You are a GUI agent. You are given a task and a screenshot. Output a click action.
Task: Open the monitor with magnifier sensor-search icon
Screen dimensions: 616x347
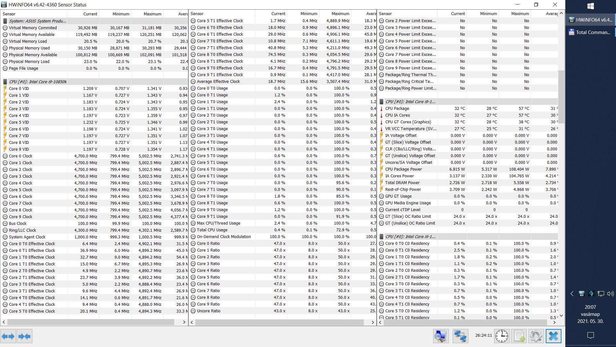(x=441, y=336)
